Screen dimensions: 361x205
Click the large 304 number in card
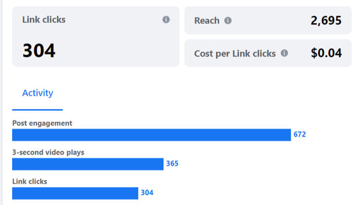[x=39, y=51]
